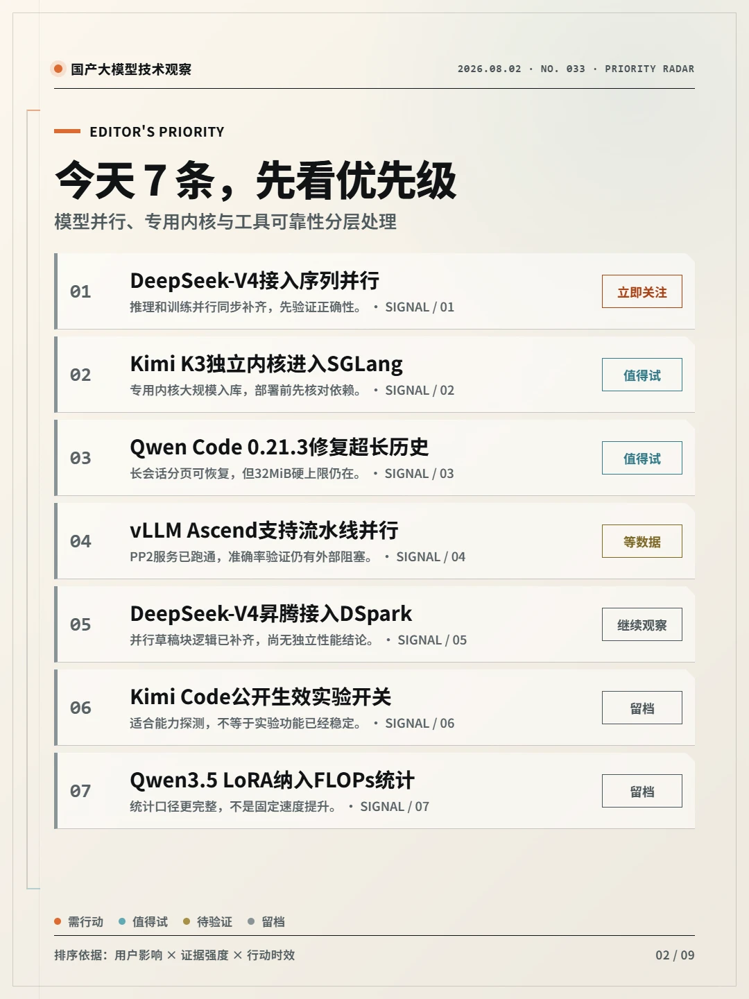
Task: Click 留档 tag next to Qwen3.5 LoRA item
Action: pyautogui.click(x=642, y=791)
